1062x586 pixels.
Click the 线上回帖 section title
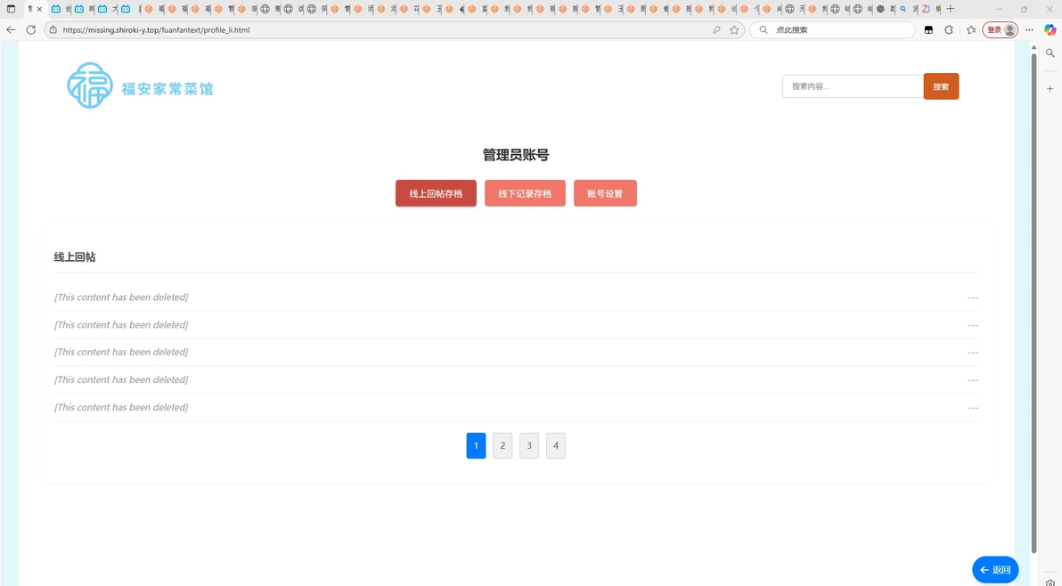75,257
